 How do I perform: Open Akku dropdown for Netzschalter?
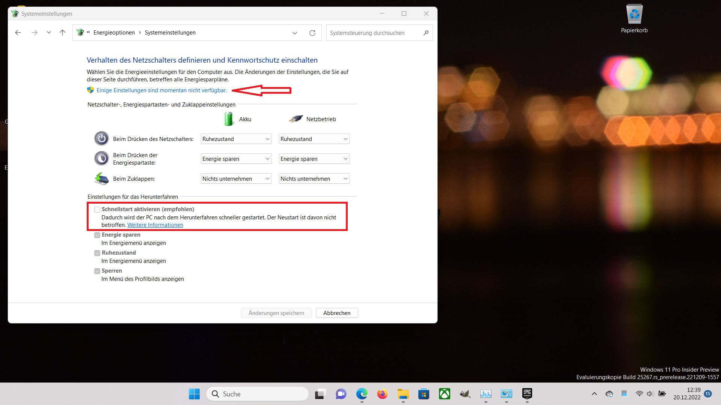[236, 139]
